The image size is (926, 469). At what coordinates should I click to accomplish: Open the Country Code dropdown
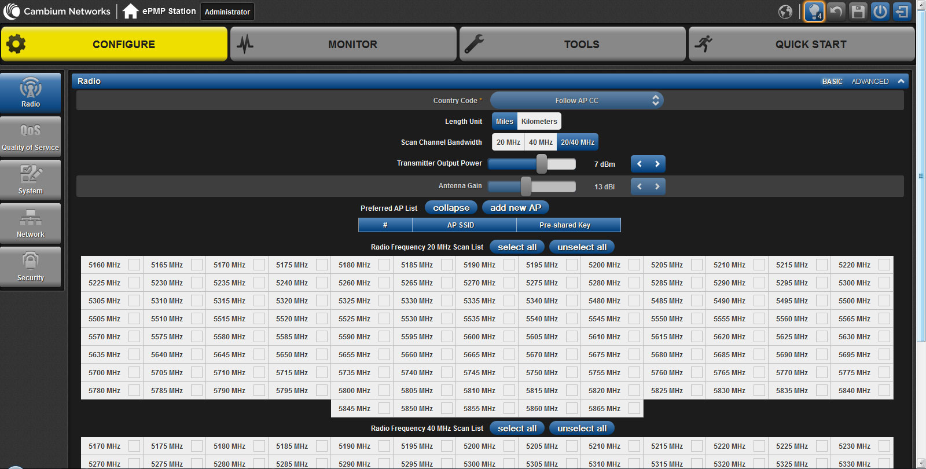[576, 100]
